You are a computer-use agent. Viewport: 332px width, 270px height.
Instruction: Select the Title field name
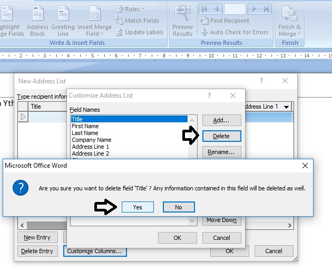tap(129, 119)
